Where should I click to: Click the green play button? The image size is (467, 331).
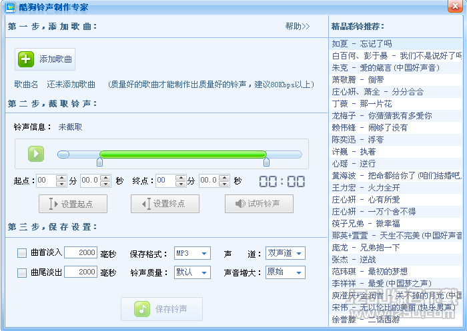[36, 154]
